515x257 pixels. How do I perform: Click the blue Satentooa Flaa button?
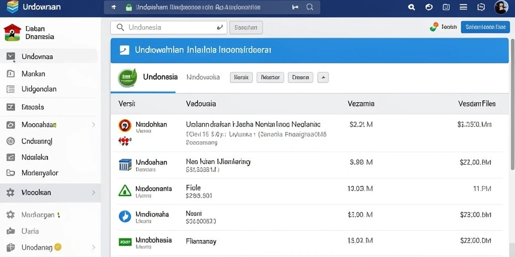(x=485, y=27)
